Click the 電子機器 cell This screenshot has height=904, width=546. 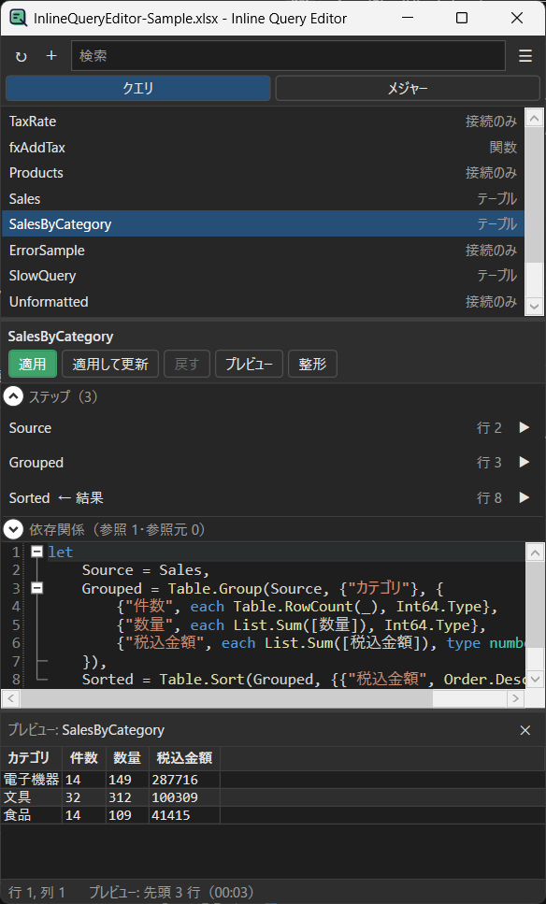31,780
